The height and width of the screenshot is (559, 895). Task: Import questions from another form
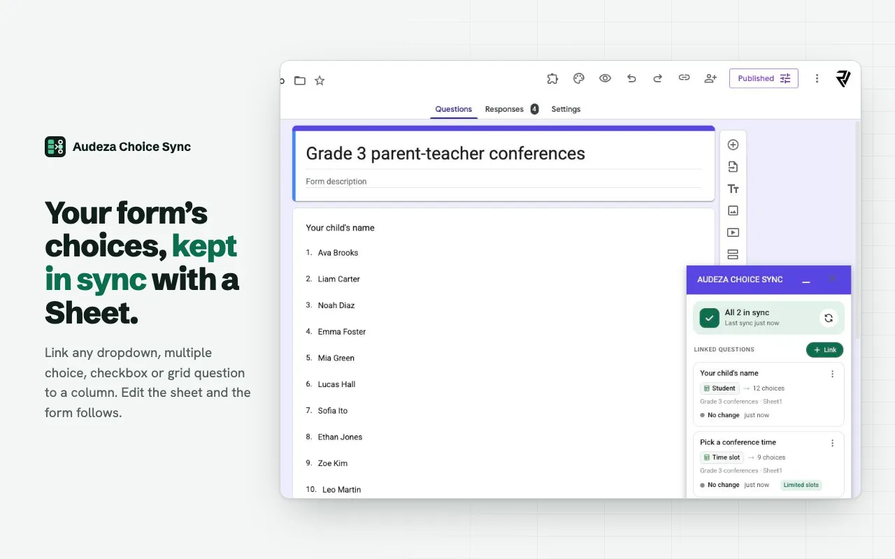[733, 167]
